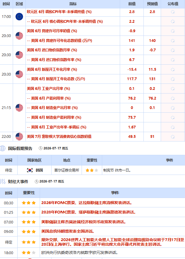Click the loading spinner in 营建许可月率初值 row
Image resolution: width=185 pixels, height=259 pixels.
click(x=173, y=31)
